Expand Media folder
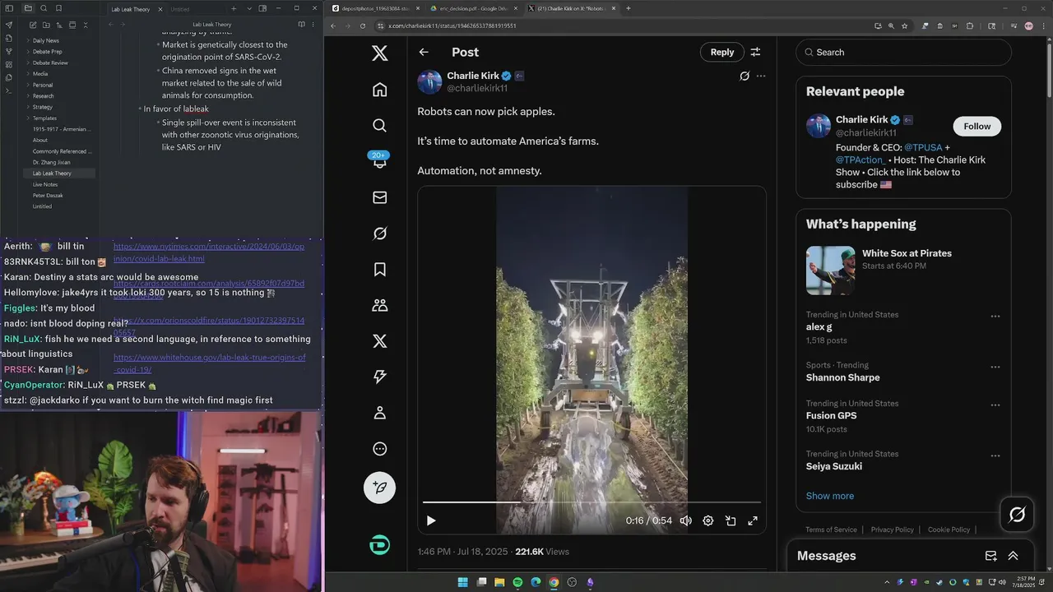Screen dimensions: 1053x592 click(40, 74)
